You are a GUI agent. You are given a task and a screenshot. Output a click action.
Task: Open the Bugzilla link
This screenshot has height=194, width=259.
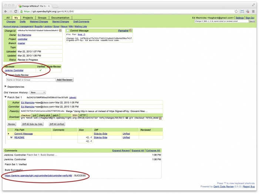[x=38, y=26]
